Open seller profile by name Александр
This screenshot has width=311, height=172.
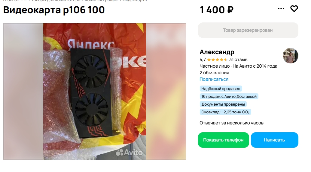(x=217, y=52)
